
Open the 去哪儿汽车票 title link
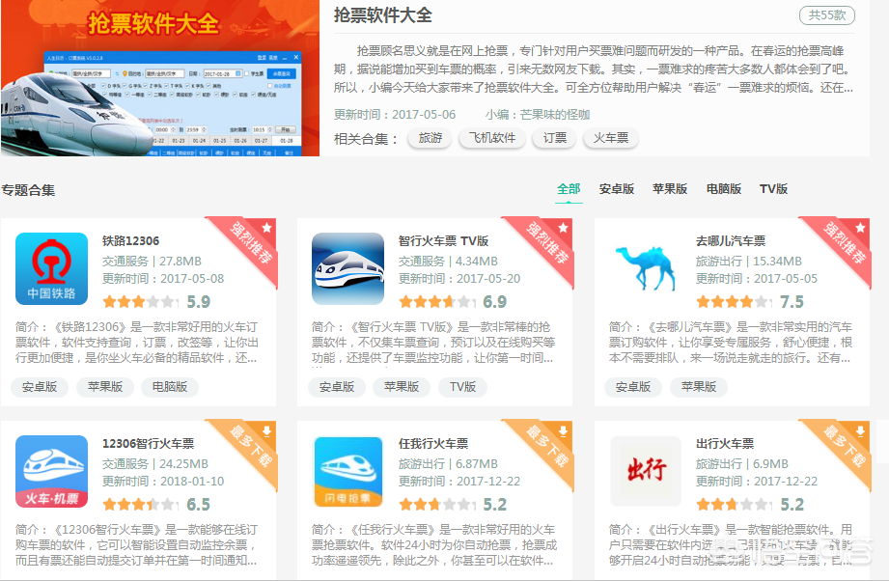click(x=731, y=241)
